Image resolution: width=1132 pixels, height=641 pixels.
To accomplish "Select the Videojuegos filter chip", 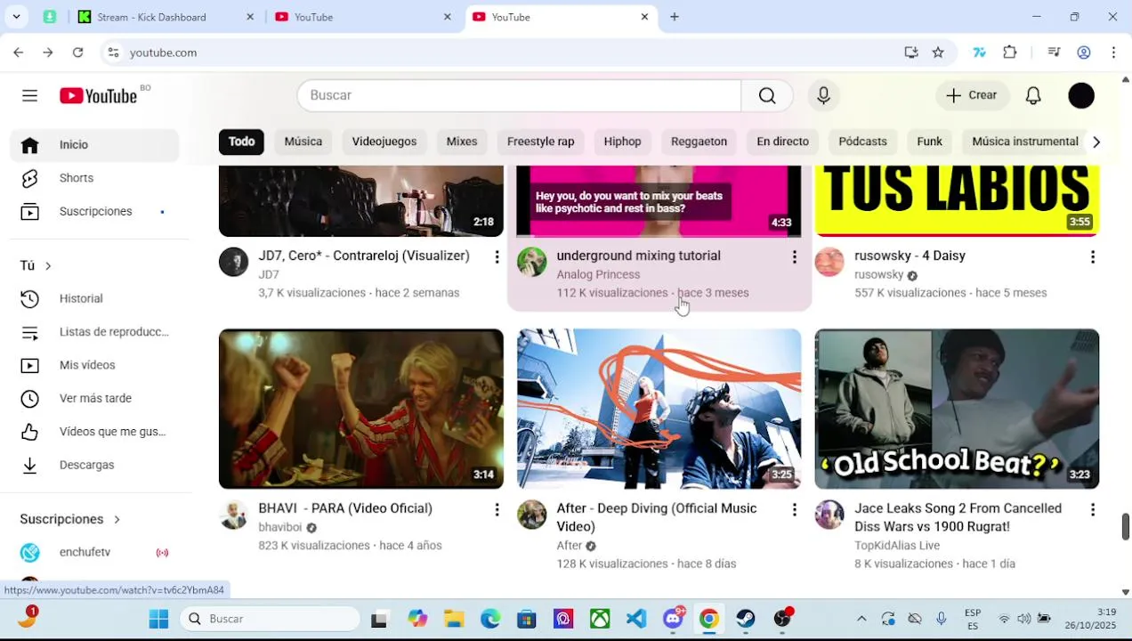I will (384, 142).
